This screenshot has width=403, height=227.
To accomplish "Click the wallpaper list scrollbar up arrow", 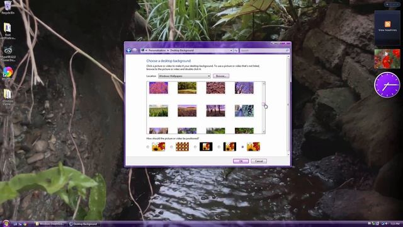I will tap(263, 84).
